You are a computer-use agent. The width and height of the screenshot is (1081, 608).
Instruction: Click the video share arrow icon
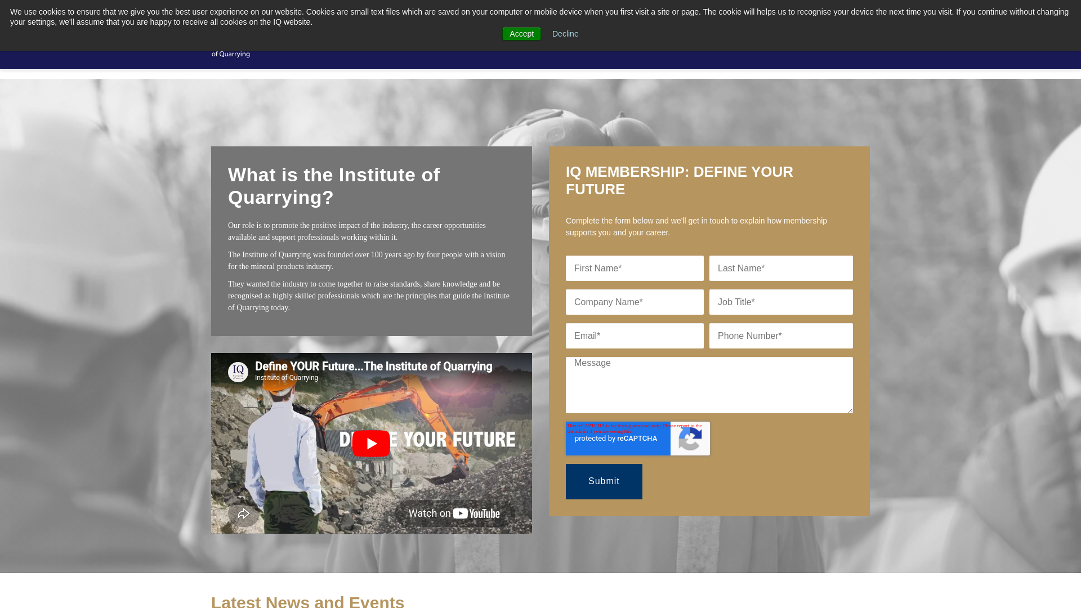(243, 513)
